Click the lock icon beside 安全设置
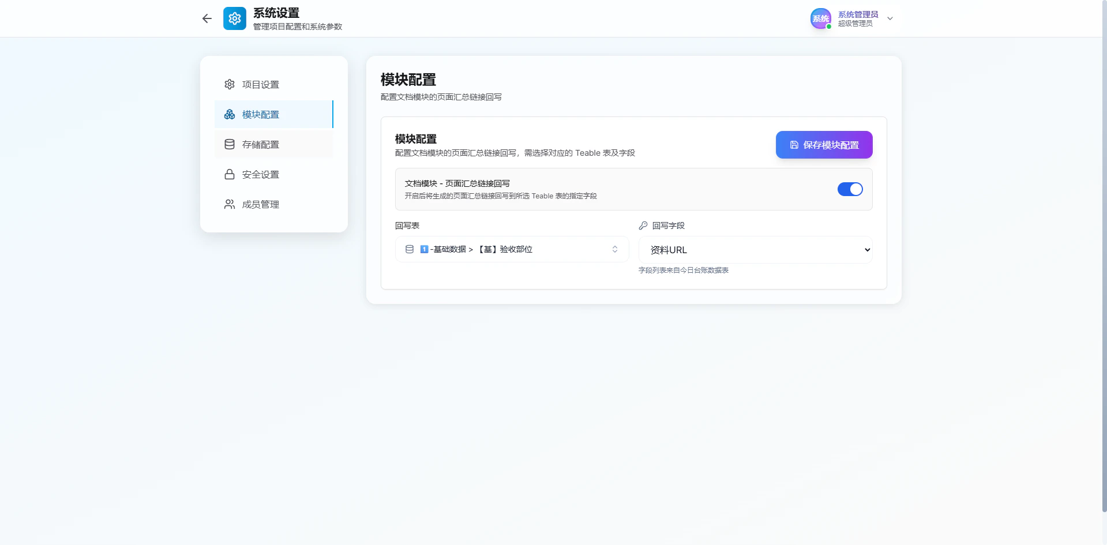The width and height of the screenshot is (1107, 545). pos(230,174)
